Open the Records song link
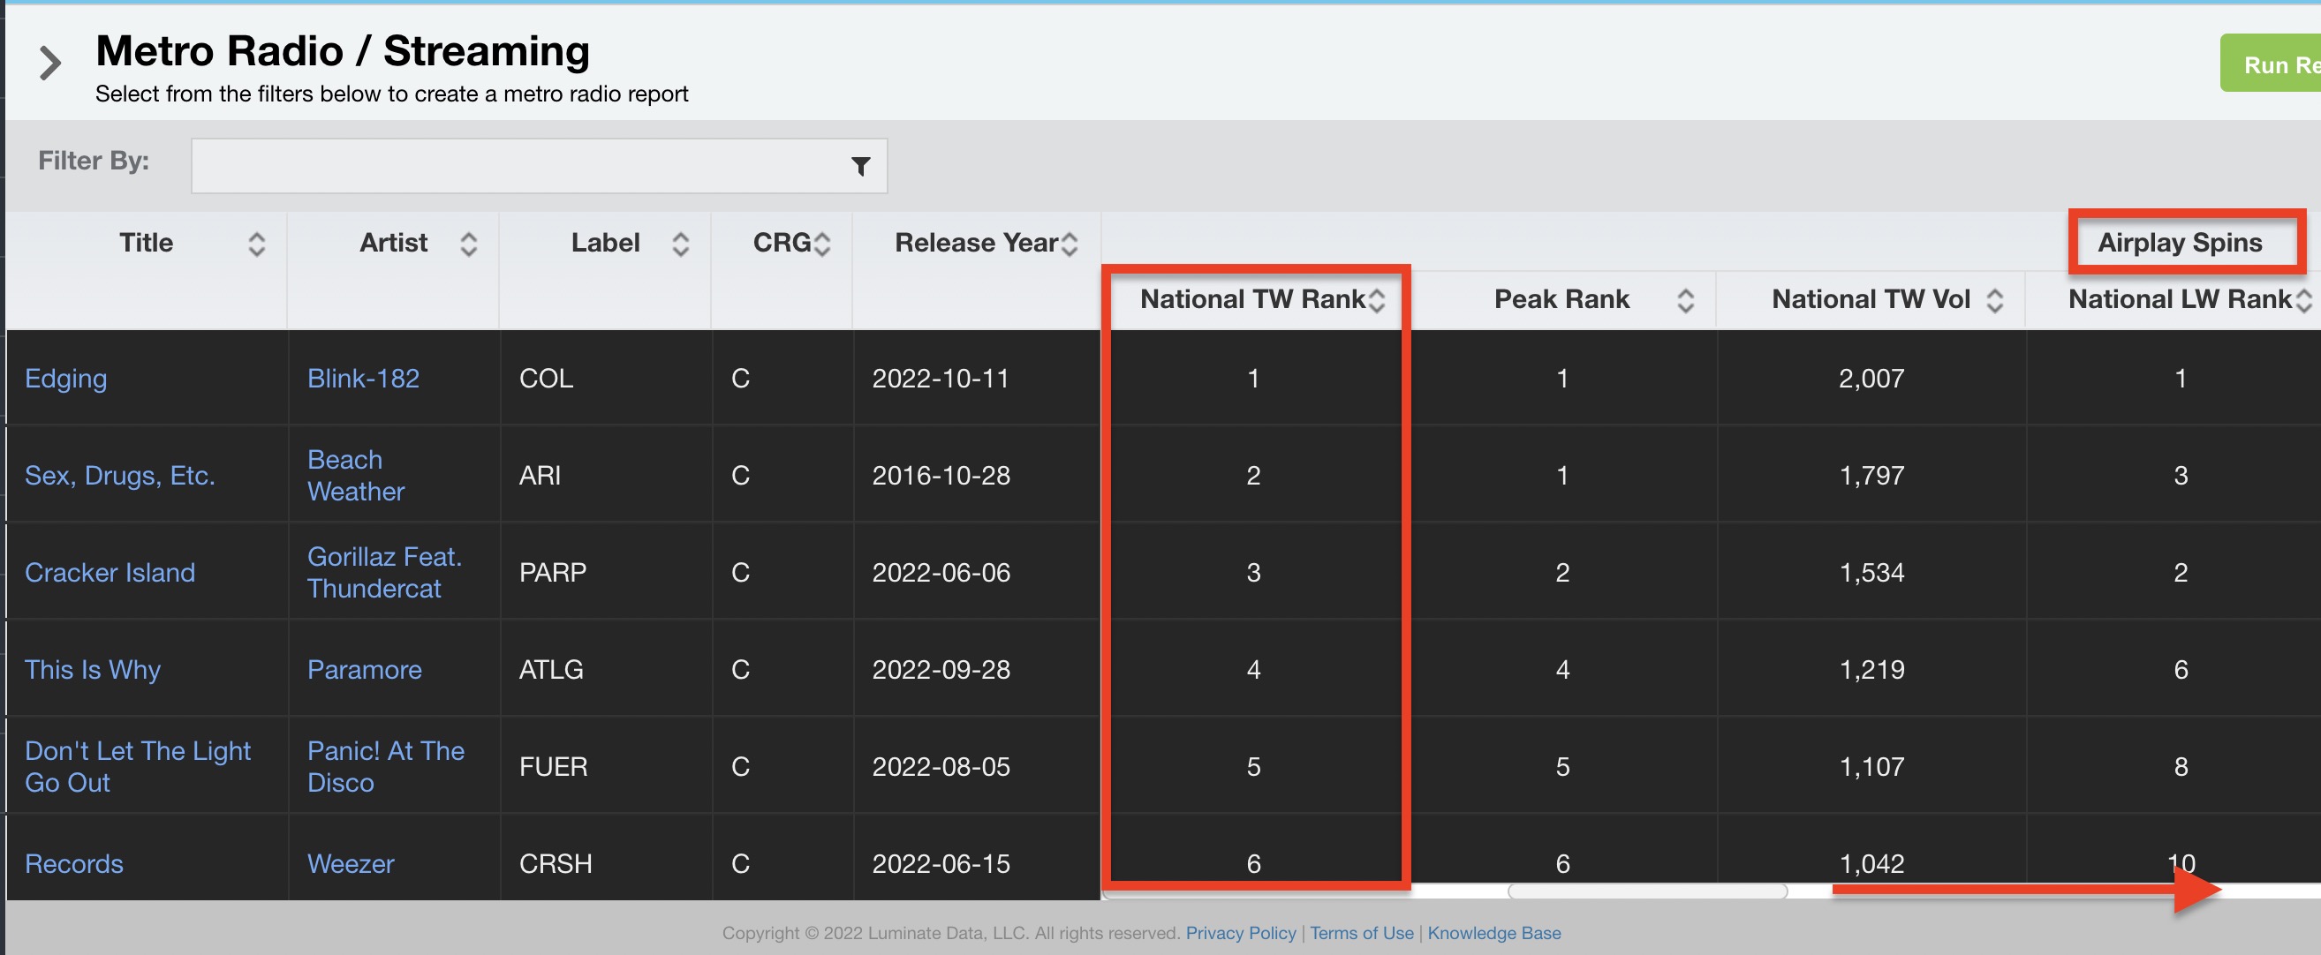 [74, 864]
